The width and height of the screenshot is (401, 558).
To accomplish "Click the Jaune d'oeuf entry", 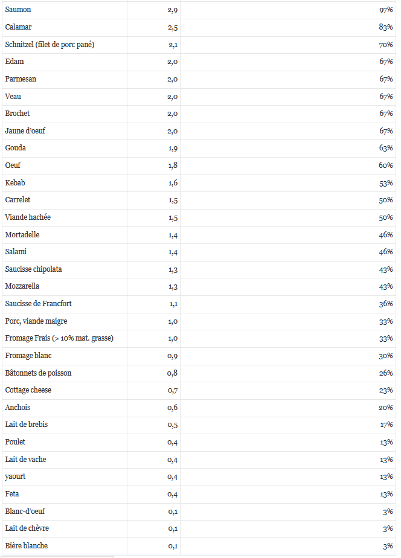I will (x=25, y=131).
